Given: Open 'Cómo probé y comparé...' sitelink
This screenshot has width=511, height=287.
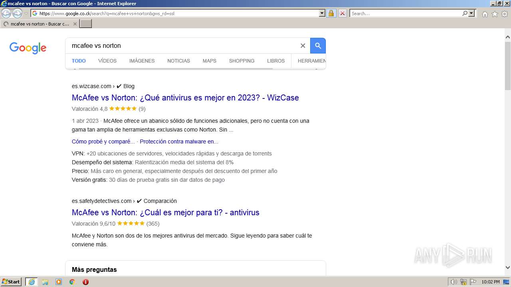Looking at the screenshot, I should [103, 142].
